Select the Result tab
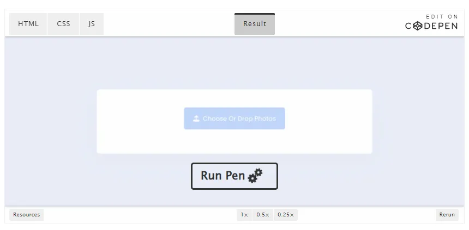Image resolution: width=469 pixels, height=230 pixels. [255, 24]
